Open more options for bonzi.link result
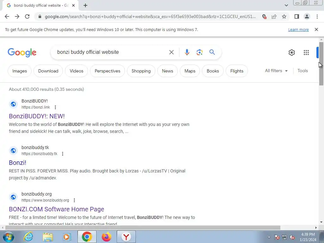 55,107
